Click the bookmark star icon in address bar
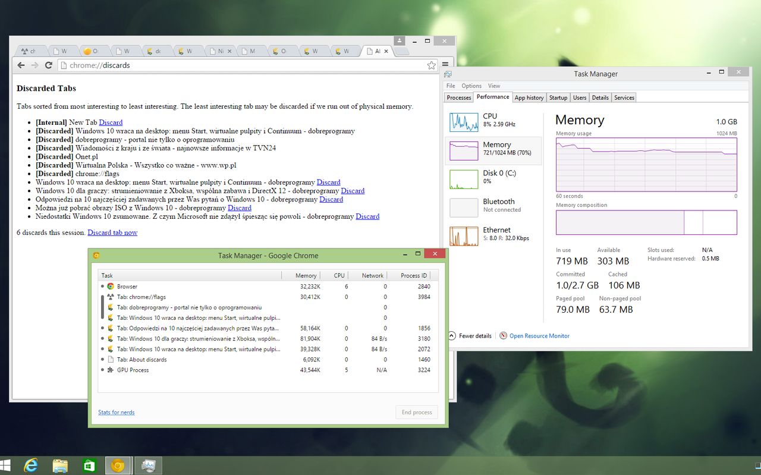This screenshot has height=475, width=761. click(x=432, y=65)
